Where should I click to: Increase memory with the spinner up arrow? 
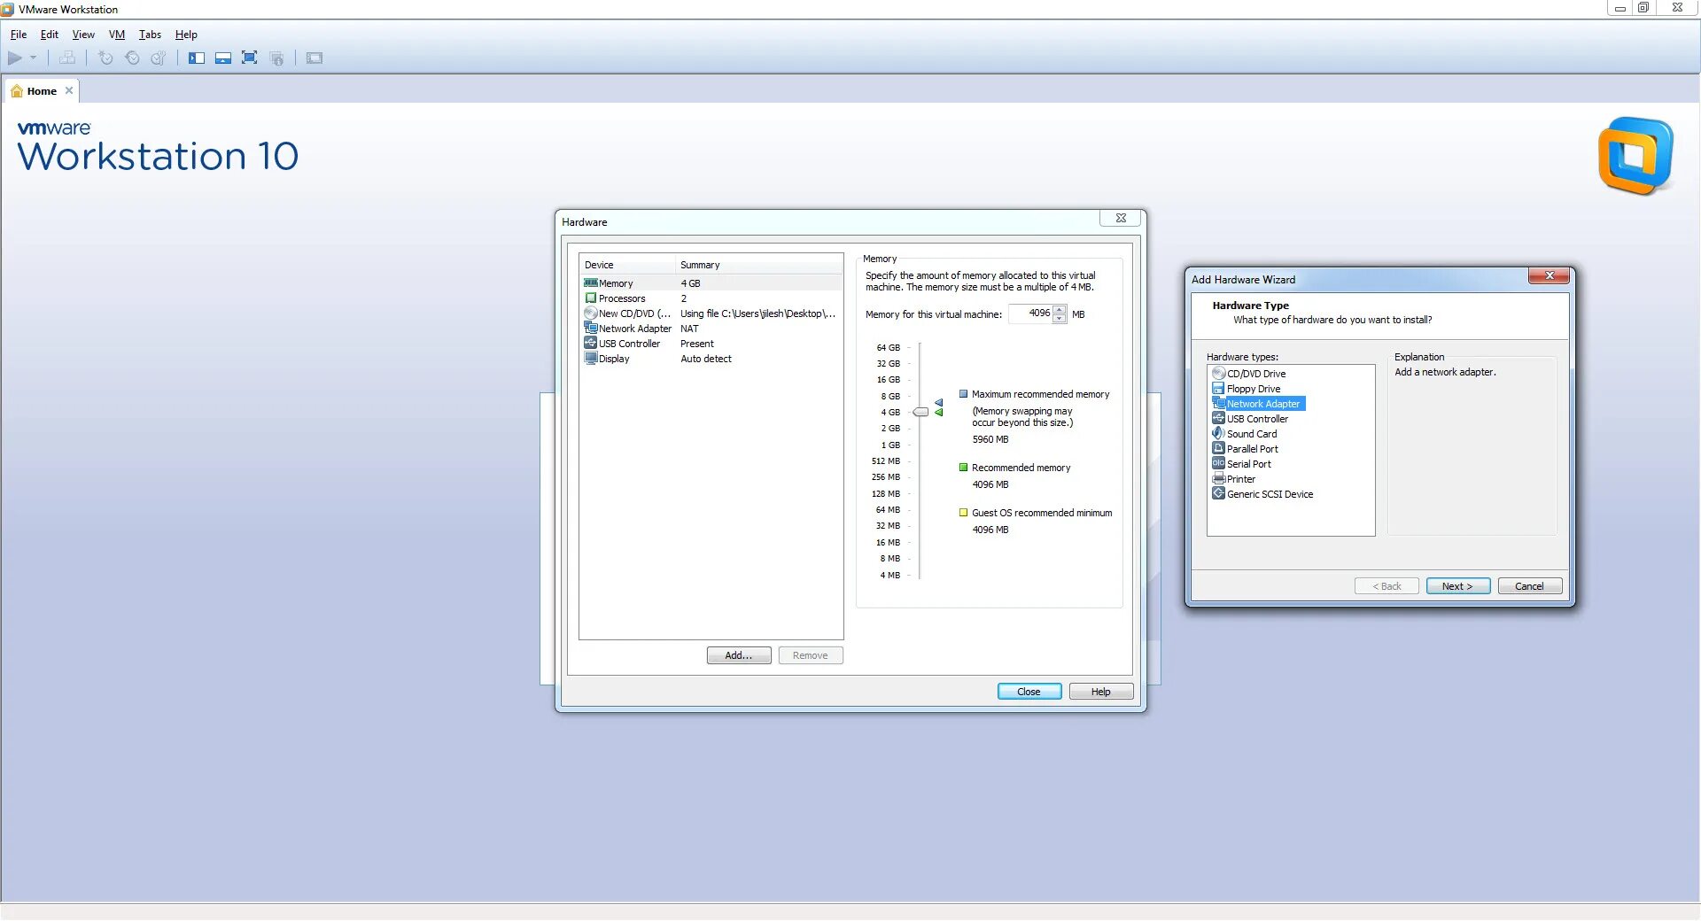click(x=1060, y=310)
